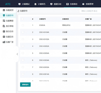
Task: Click 示波器 in the DSO-X3034A row
Action: point(65,60)
